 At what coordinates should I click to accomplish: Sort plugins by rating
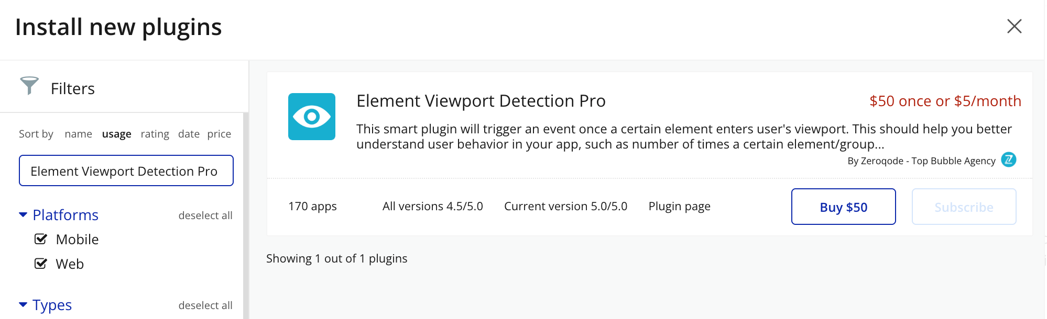click(x=155, y=134)
